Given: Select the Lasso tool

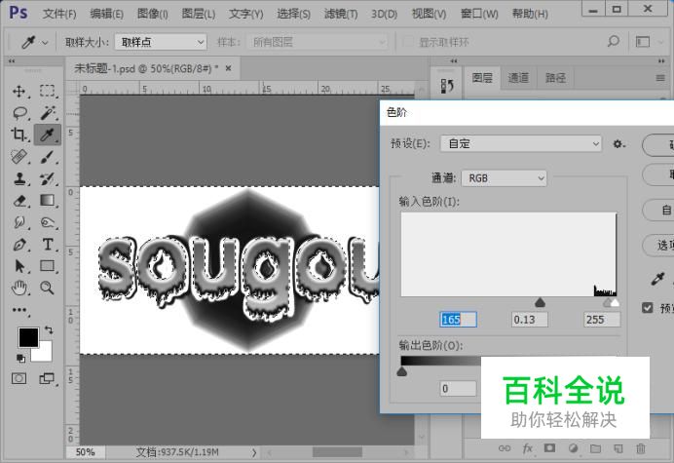Looking at the screenshot, I should (19, 113).
